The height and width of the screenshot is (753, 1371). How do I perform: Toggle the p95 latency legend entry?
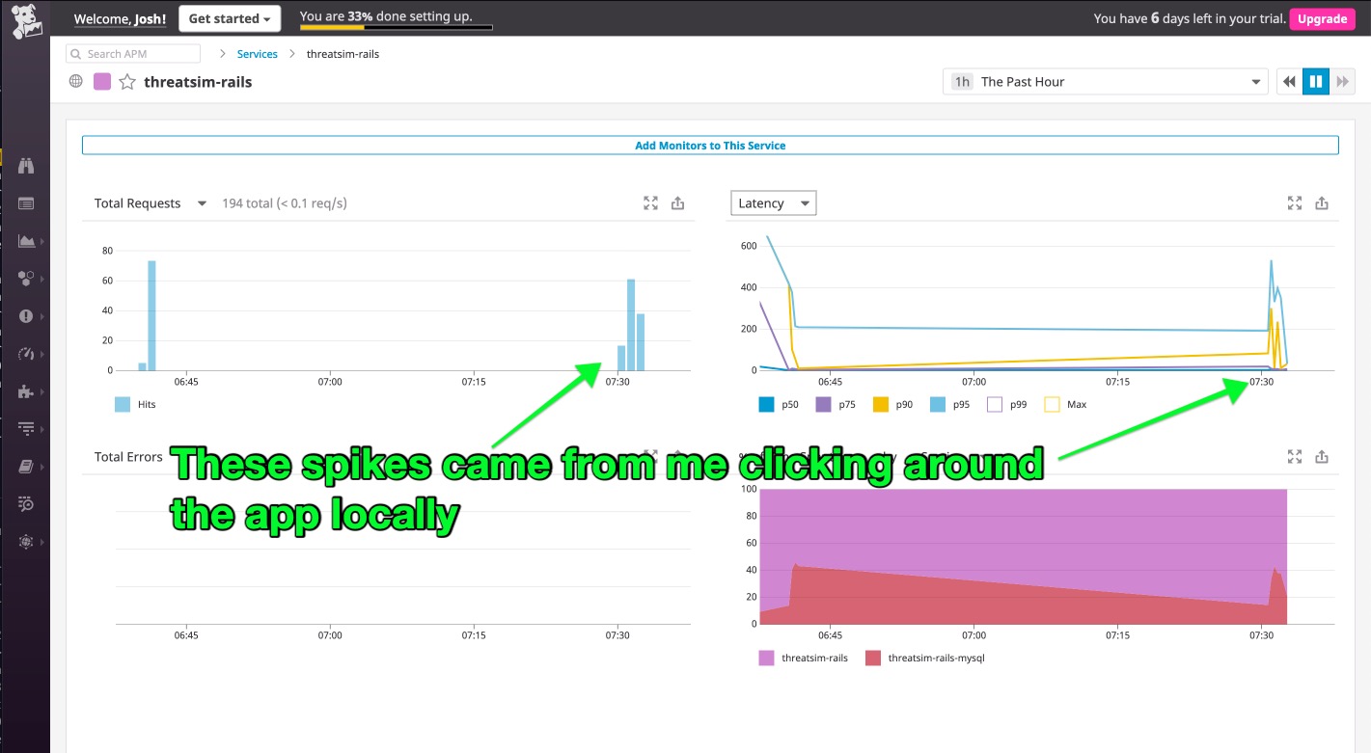949,405
